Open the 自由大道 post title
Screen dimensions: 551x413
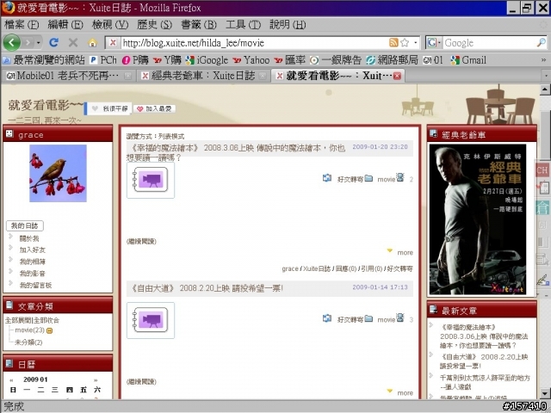click(207, 288)
